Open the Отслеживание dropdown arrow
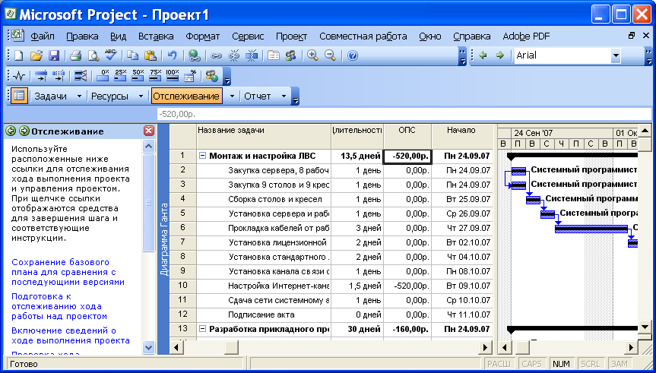The image size is (656, 373). (x=232, y=96)
